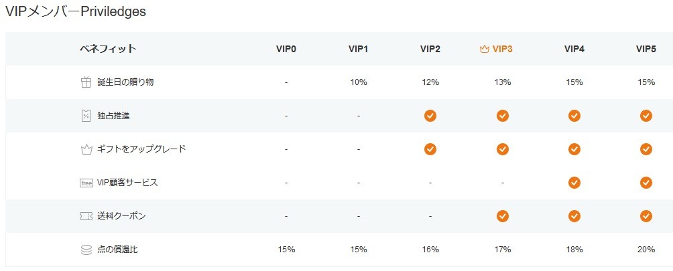Click the ticket icon beside 送料クーポン
673x271 pixels.
coord(86,216)
